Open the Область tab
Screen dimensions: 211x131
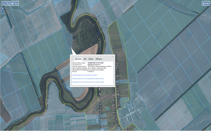[x=99, y=59]
